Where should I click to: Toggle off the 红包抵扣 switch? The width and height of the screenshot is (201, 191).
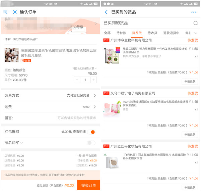pyautogui.click(x=91, y=132)
